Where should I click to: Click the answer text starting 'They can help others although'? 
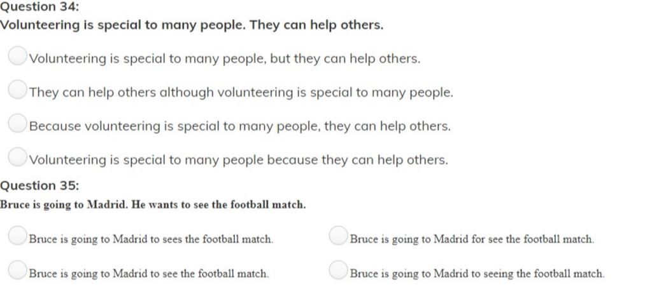pos(241,93)
